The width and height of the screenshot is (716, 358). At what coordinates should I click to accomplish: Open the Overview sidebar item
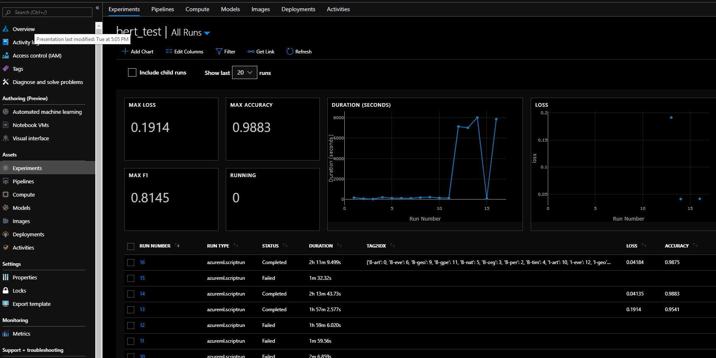[x=24, y=29]
